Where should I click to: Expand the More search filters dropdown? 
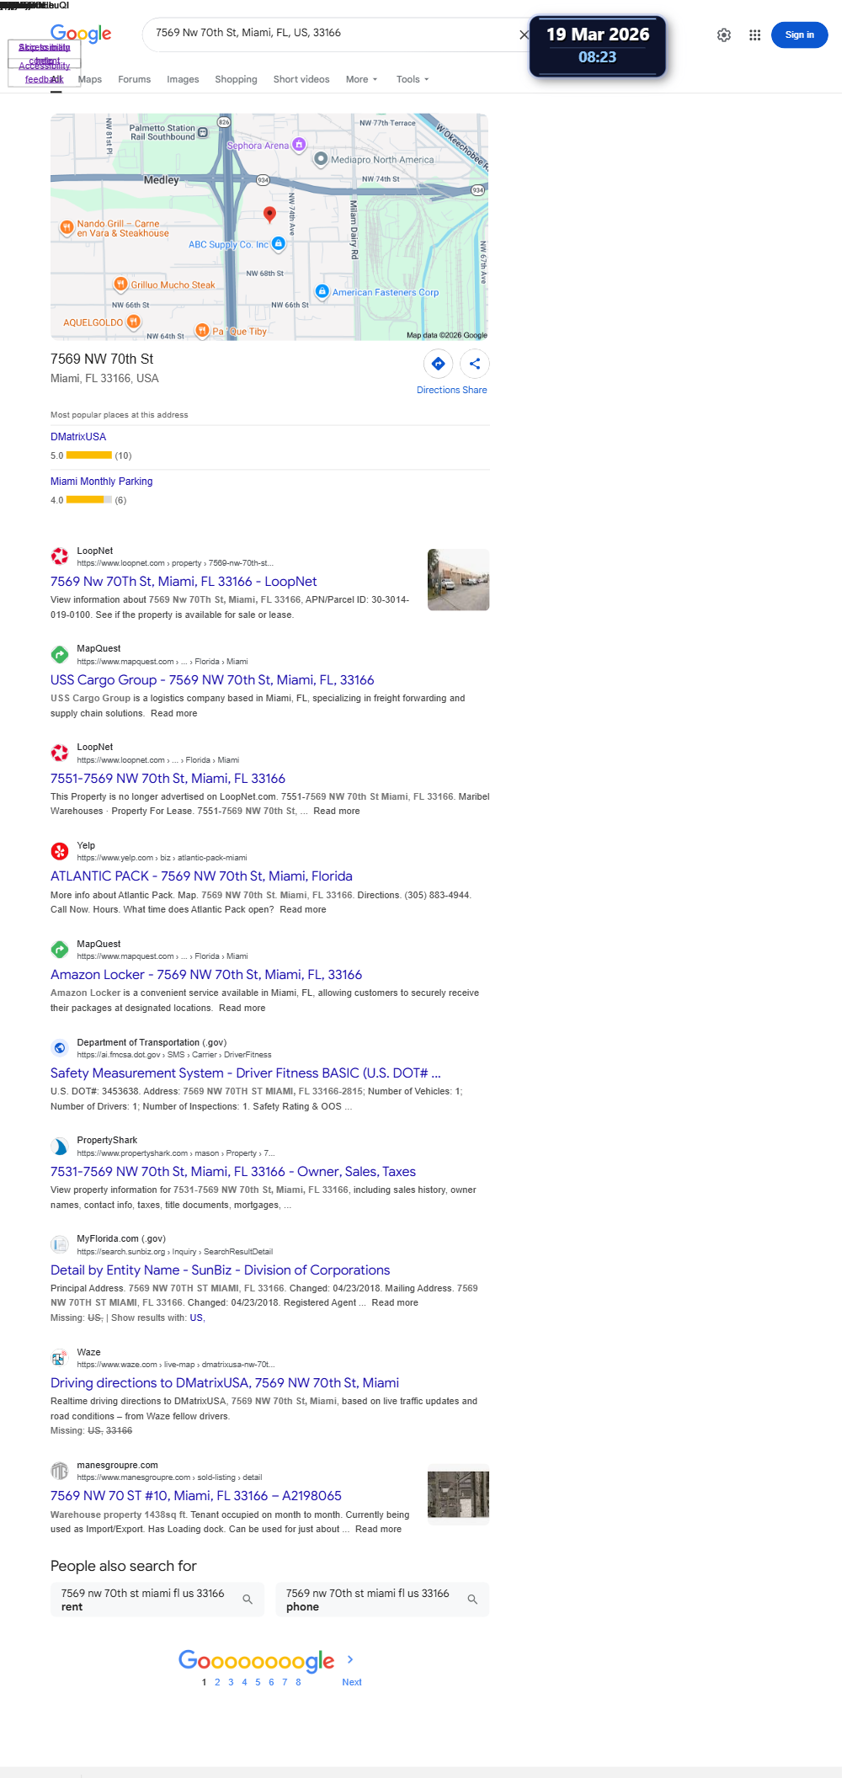click(x=361, y=79)
